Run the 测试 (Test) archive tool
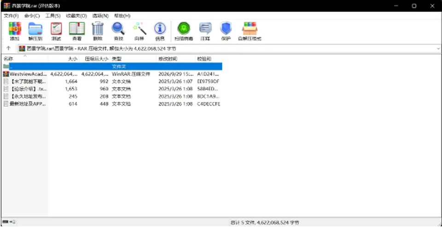This screenshot has height=227, width=442. 56,28
